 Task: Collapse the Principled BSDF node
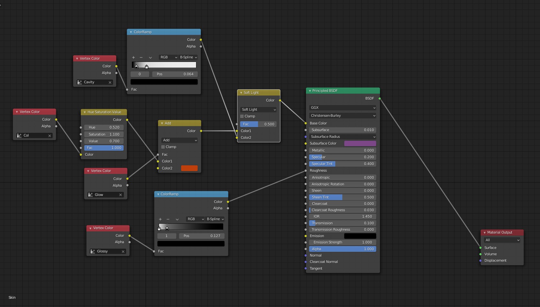click(x=310, y=91)
